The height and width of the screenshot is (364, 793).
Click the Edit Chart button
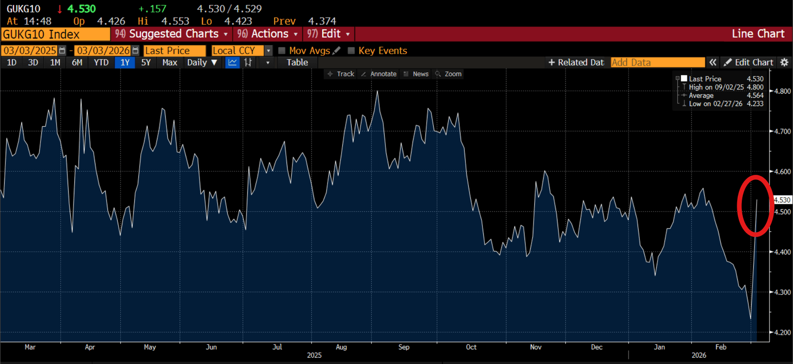tap(749, 62)
